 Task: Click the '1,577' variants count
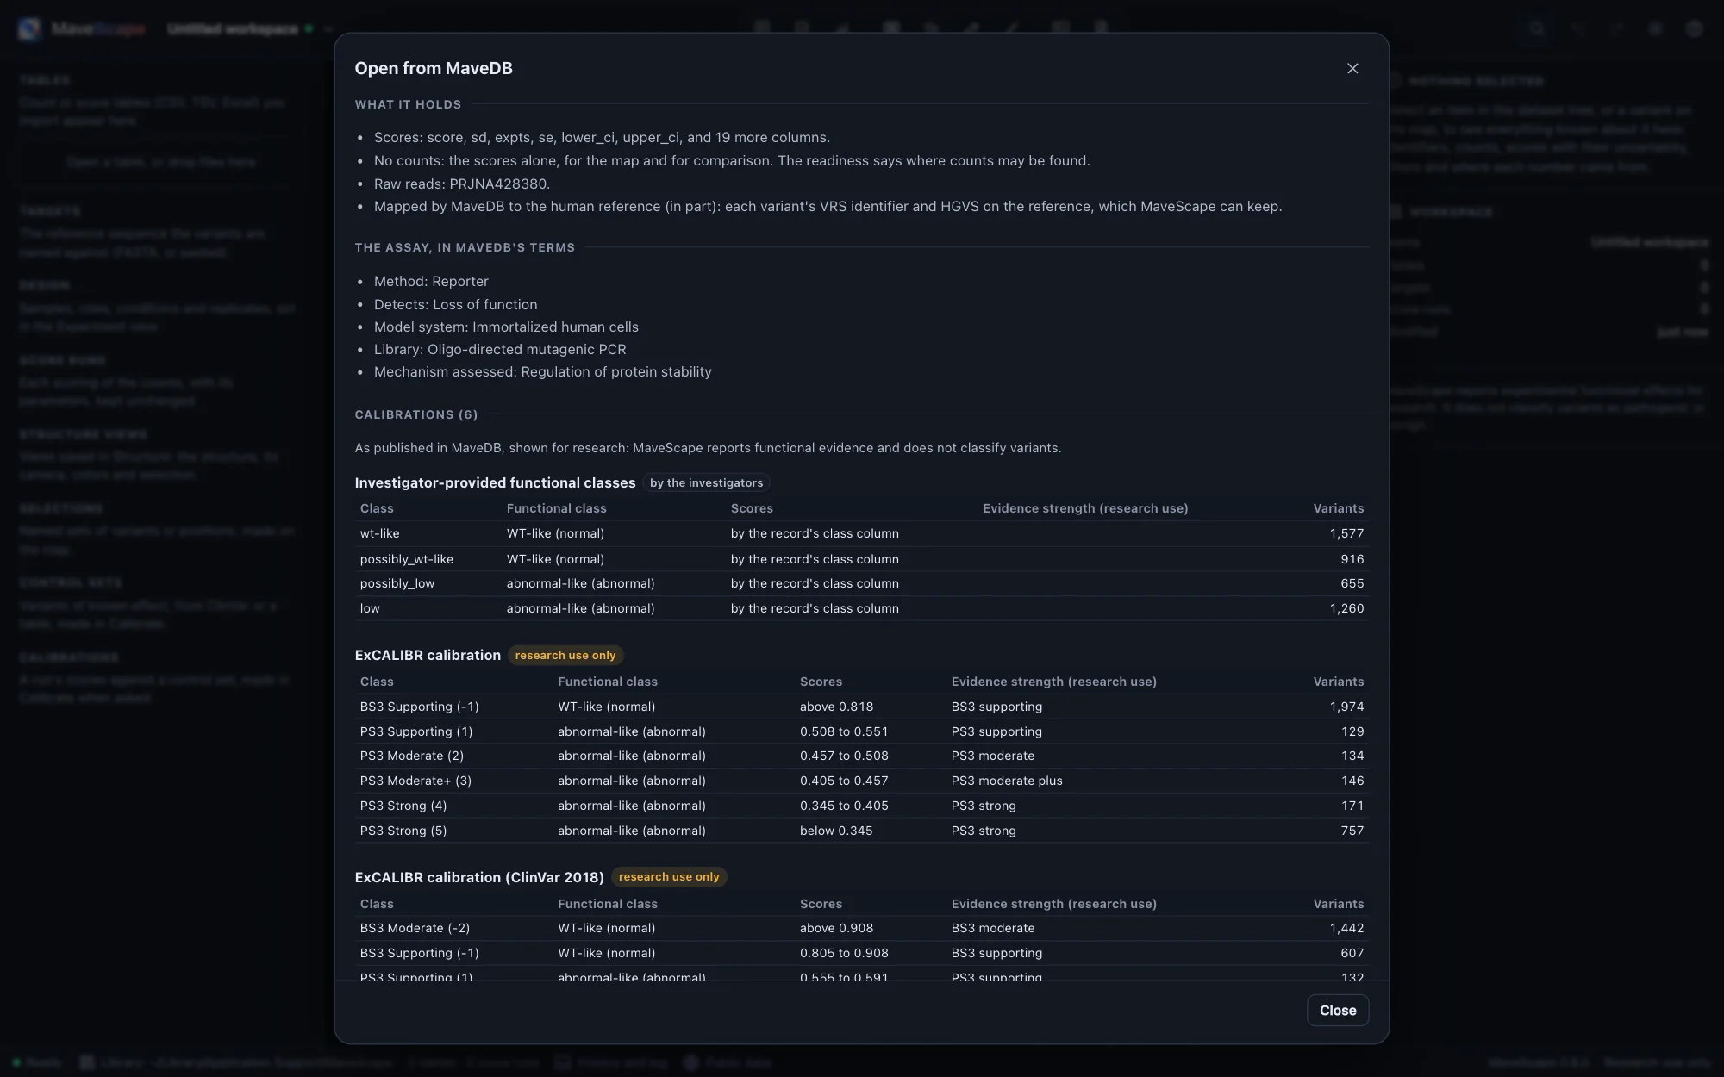point(1346,533)
